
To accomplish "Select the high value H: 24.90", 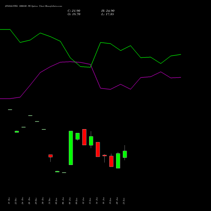I will 108,11.
